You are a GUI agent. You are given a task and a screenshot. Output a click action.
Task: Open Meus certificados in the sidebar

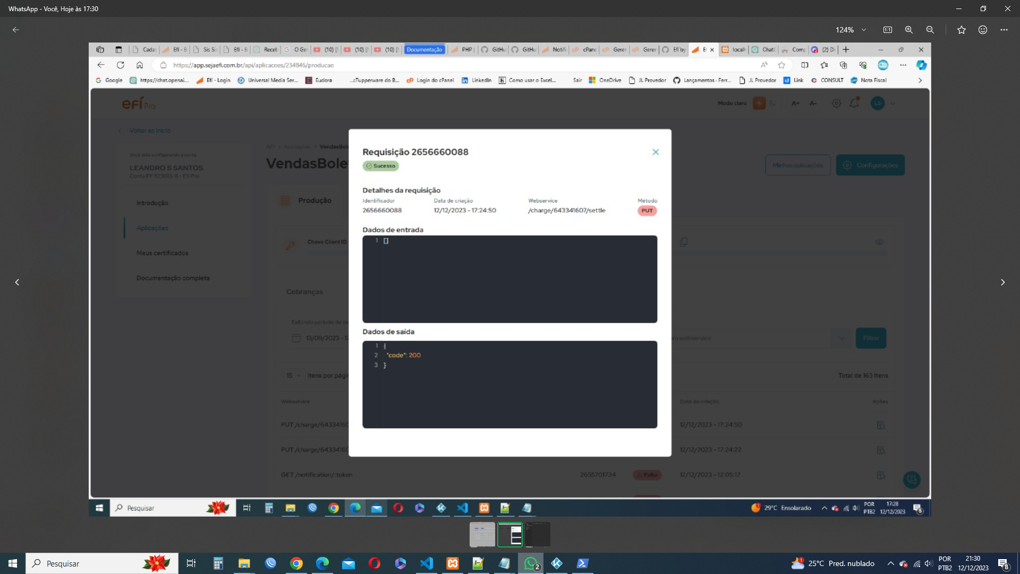162,253
